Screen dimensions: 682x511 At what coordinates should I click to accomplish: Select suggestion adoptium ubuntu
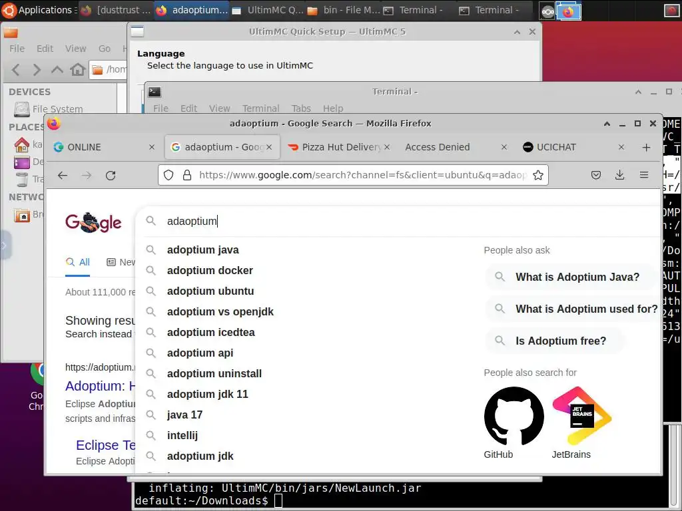210,291
